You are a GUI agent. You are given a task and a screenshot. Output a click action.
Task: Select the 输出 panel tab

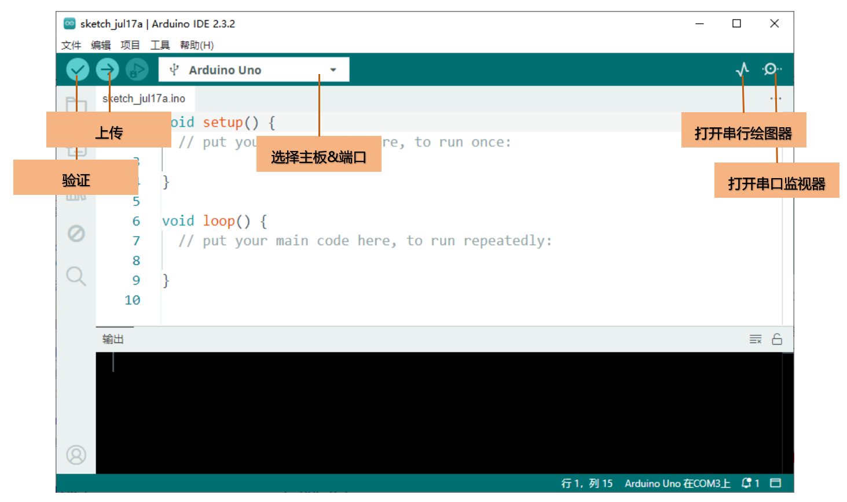(x=113, y=339)
